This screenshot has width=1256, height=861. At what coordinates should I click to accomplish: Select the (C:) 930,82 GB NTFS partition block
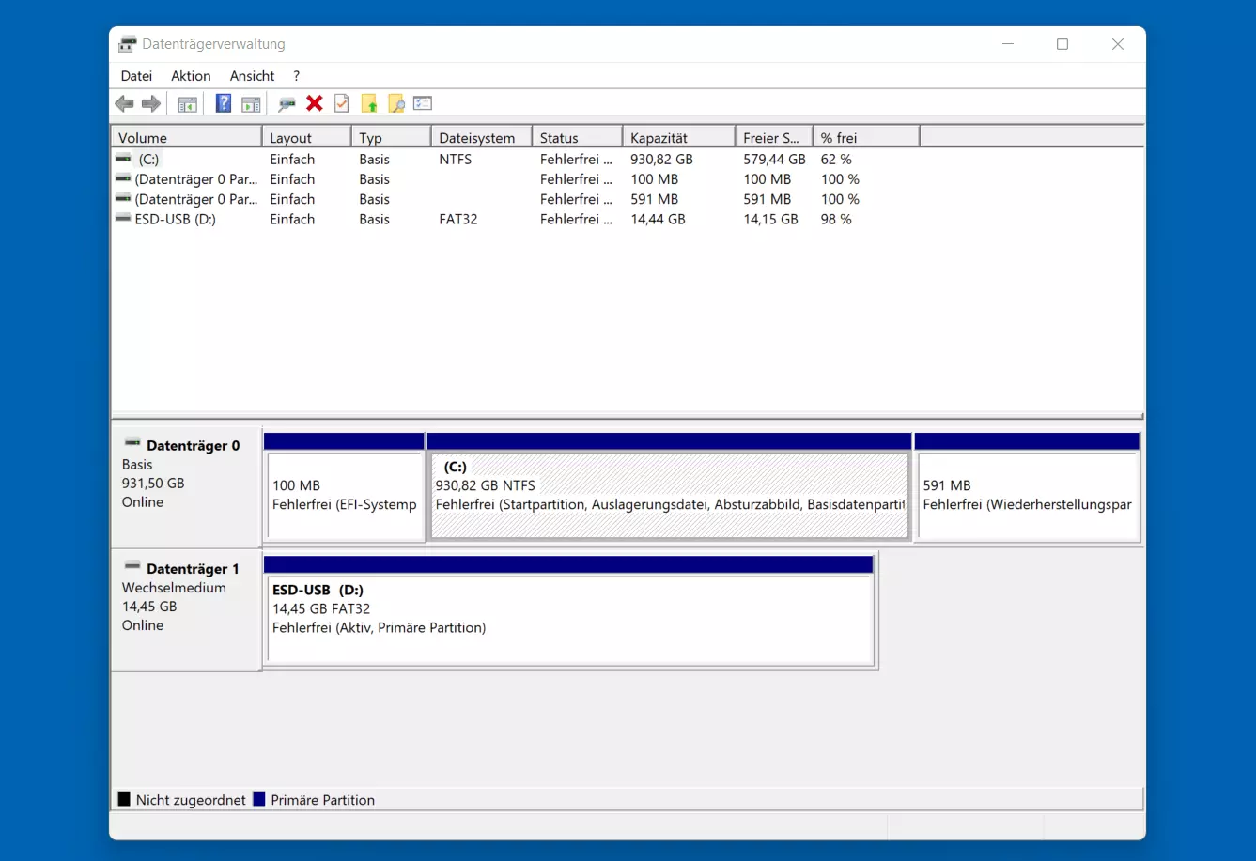(670, 496)
